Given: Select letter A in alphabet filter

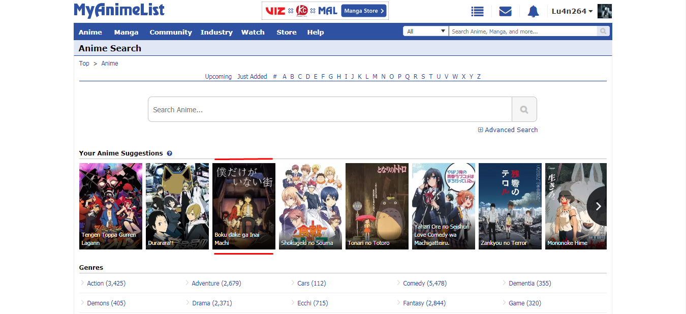Looking at the screenshot, I should coord(285,77).
